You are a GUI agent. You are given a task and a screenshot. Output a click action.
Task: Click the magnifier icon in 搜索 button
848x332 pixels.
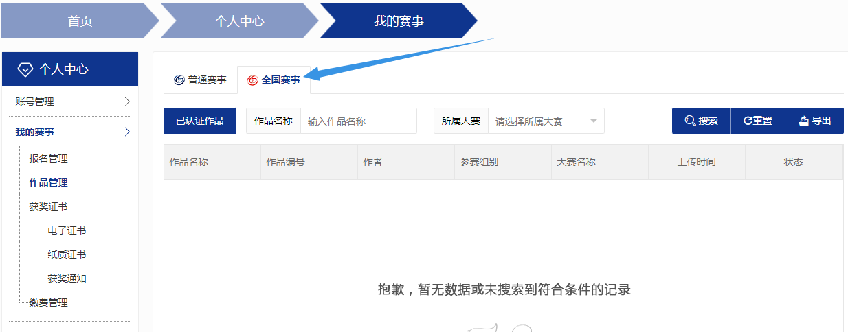point(690,121)
